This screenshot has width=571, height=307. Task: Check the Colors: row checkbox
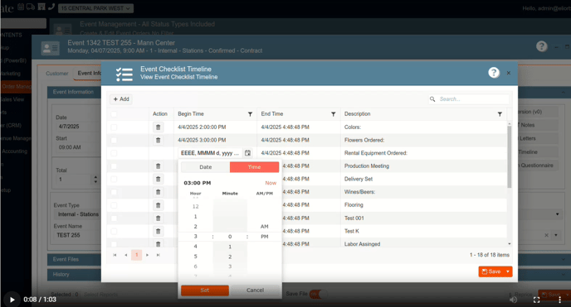click(x=114, y=127)
